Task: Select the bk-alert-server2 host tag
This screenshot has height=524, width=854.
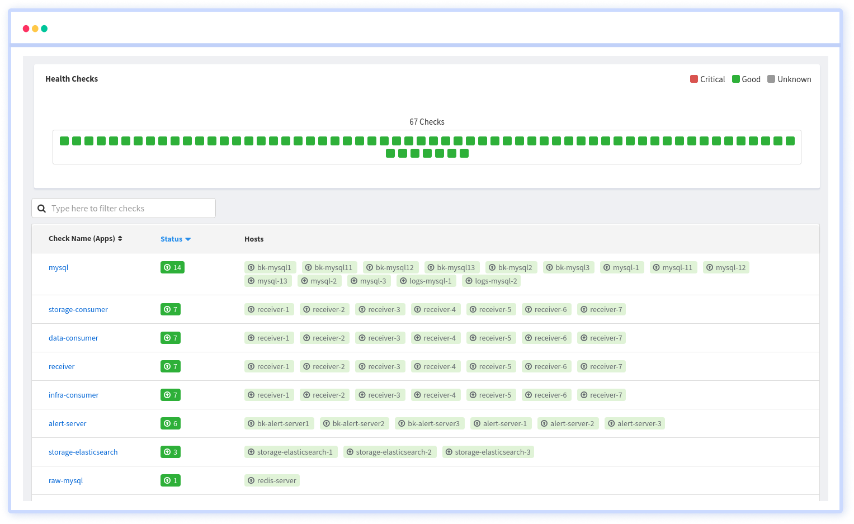Action: [355, 424]
